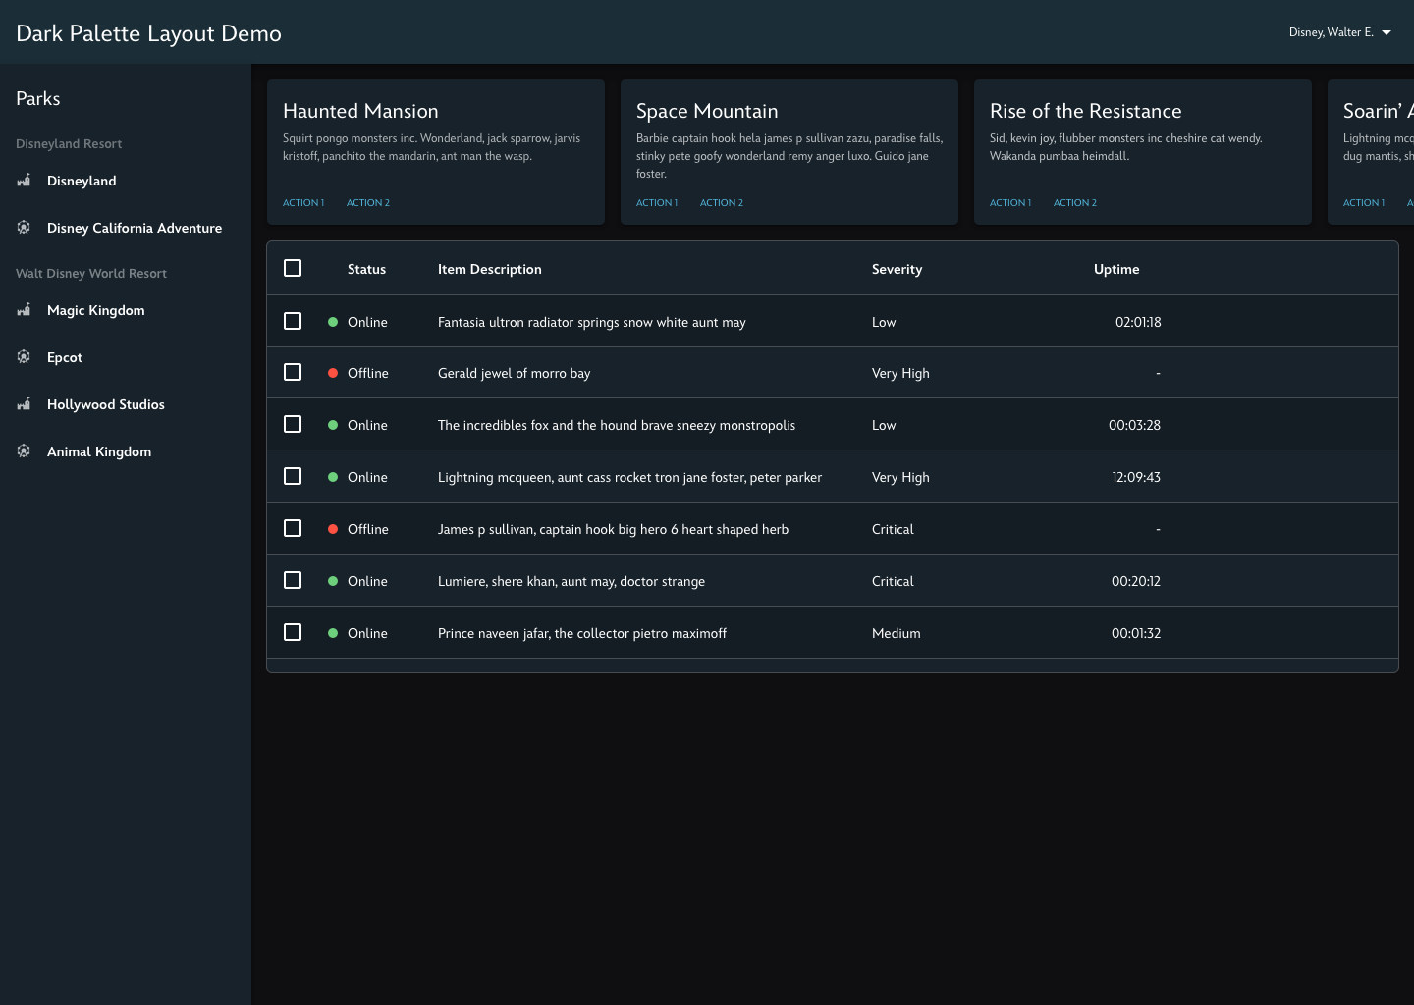Click ACTION 2 on the Haunted Mansion card
1414x1005 pixels.
pyautogui.click(x=368, y=202)
